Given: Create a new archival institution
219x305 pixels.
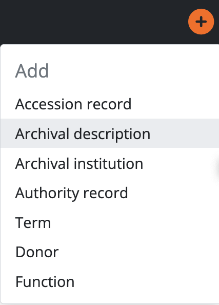Looking at the screenshot, I should coord(110,163).
